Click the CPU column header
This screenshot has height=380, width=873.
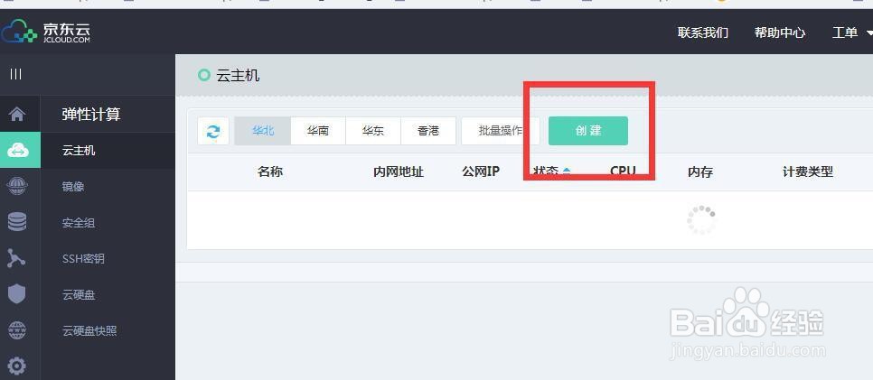623,171
